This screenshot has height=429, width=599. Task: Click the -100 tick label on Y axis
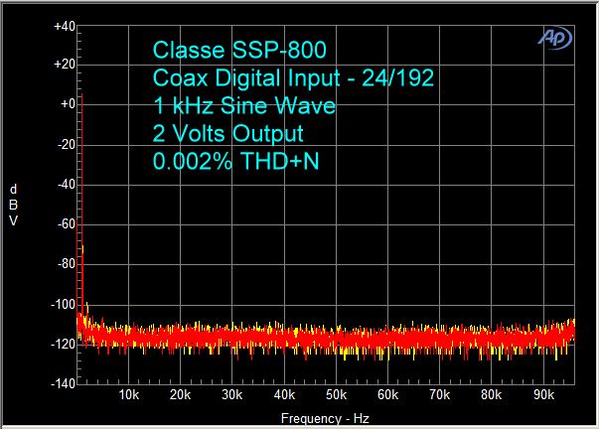point(63,304)
